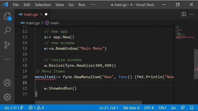Image resolution: width=198 pixels, height=111 pixels.
Task: Click the VS Code logo icon
Action: pyautogui.click(x=5, y=5)
